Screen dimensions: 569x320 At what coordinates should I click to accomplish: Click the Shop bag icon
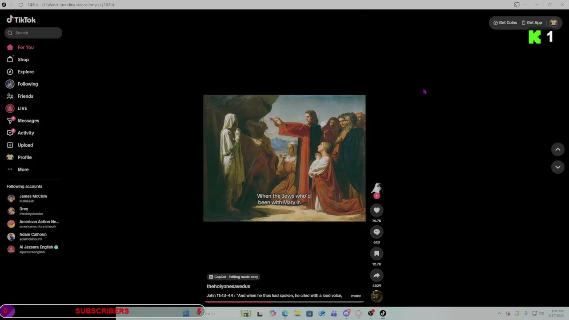click(x=10, y=60)
